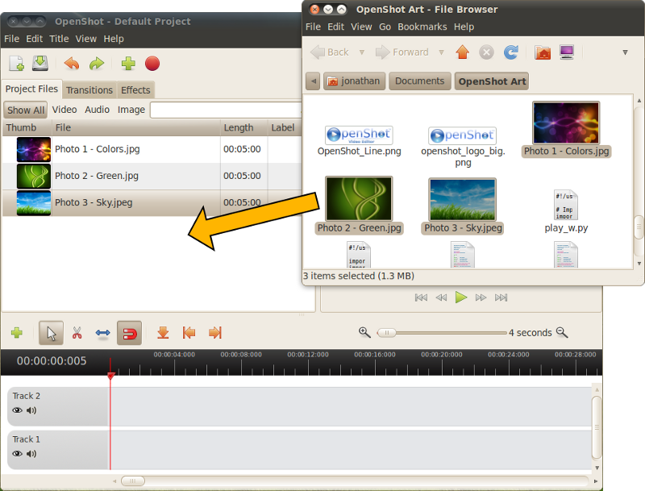This screenshot has width=645, height=491.
Task: Open the Bookmarks menu
Action: pyautogui.click(x=422, y=27)
